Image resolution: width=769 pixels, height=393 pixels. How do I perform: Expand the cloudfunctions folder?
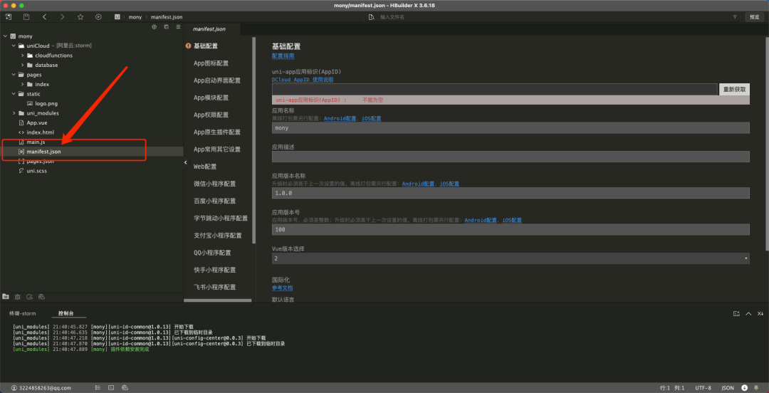pyautogui.click(x=23, y=56)
